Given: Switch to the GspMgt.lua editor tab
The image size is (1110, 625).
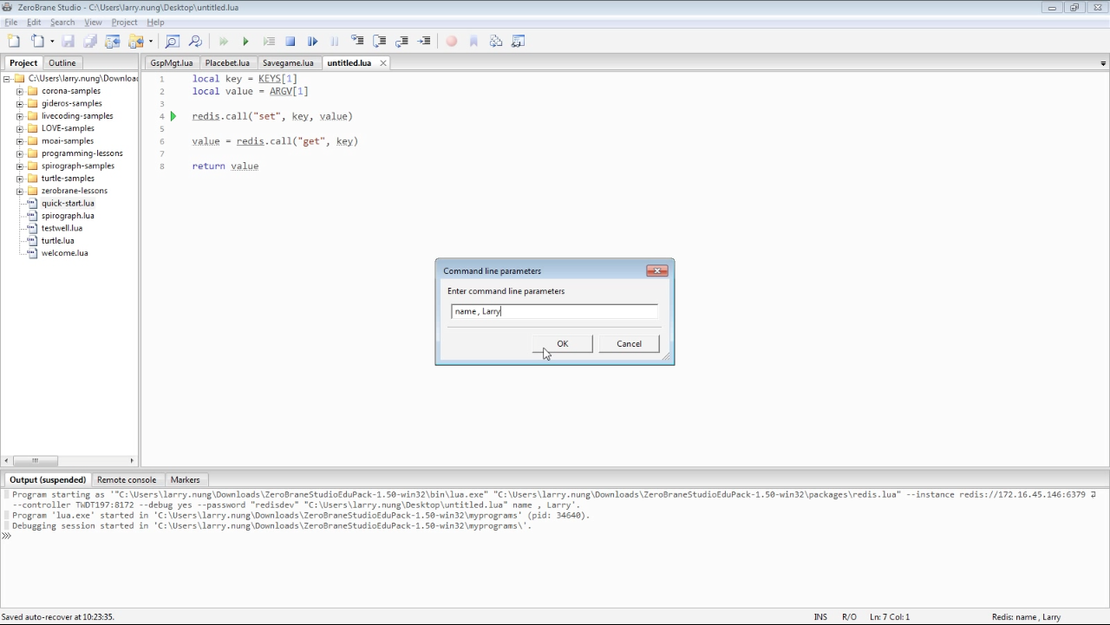Looking at the screenshot, I should [172, 62].
